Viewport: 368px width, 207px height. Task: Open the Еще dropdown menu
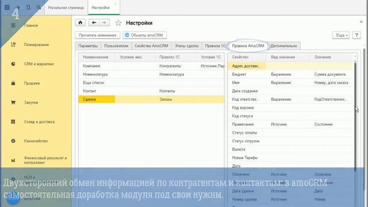(x=341, y=35)
